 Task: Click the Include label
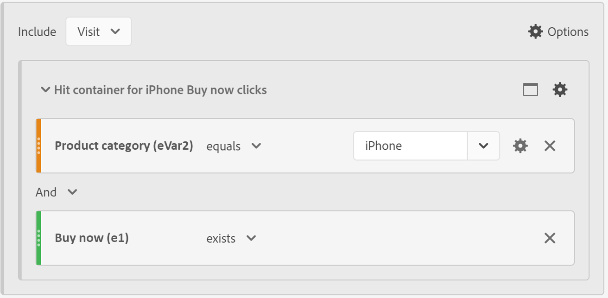(x=37, y=32)
